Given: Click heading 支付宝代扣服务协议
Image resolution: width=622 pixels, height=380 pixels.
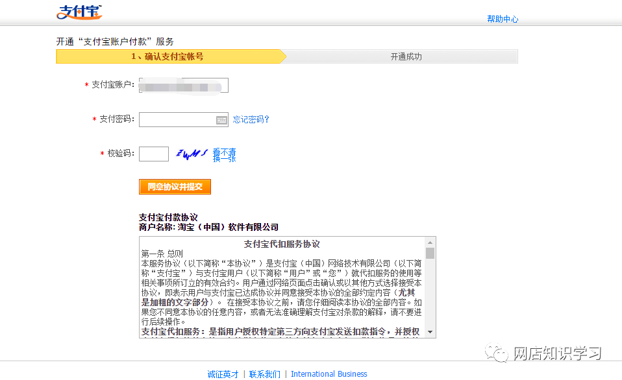Looking at the screenshot, I should click(x=282, y=244).
